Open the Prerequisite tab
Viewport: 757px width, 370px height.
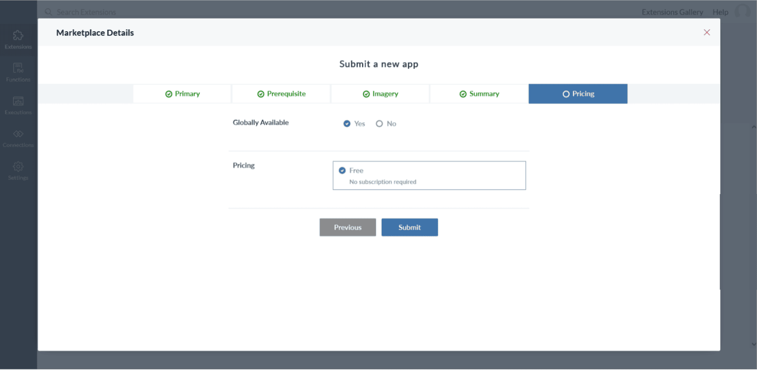click(x=281, y=93)
